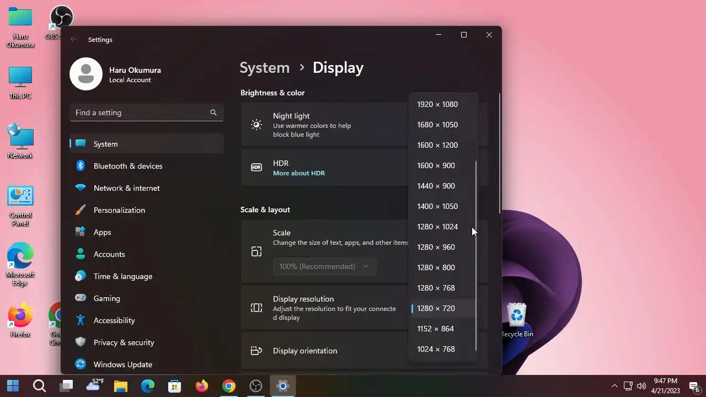The image size is (706, 397).
Task: Open the Windows Start menu
Action: [x=13, y=386]
